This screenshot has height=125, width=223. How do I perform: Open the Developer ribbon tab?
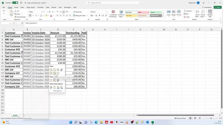[x=67, y=7]
